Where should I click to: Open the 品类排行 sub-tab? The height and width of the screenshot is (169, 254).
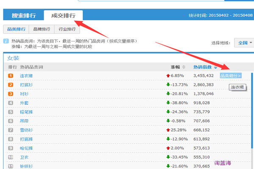pyautogui.click(x=16, y=29)
